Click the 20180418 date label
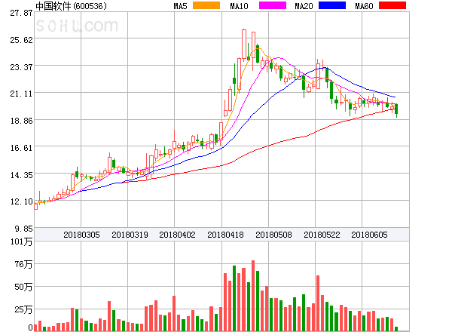This screenshot has height=332, width=452. coord(225,235)
